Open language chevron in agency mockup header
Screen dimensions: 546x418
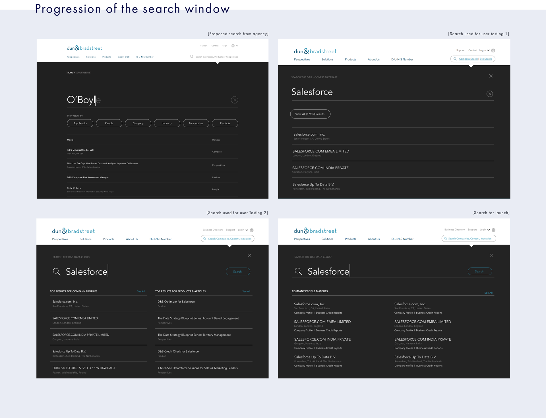click(237, 46)
